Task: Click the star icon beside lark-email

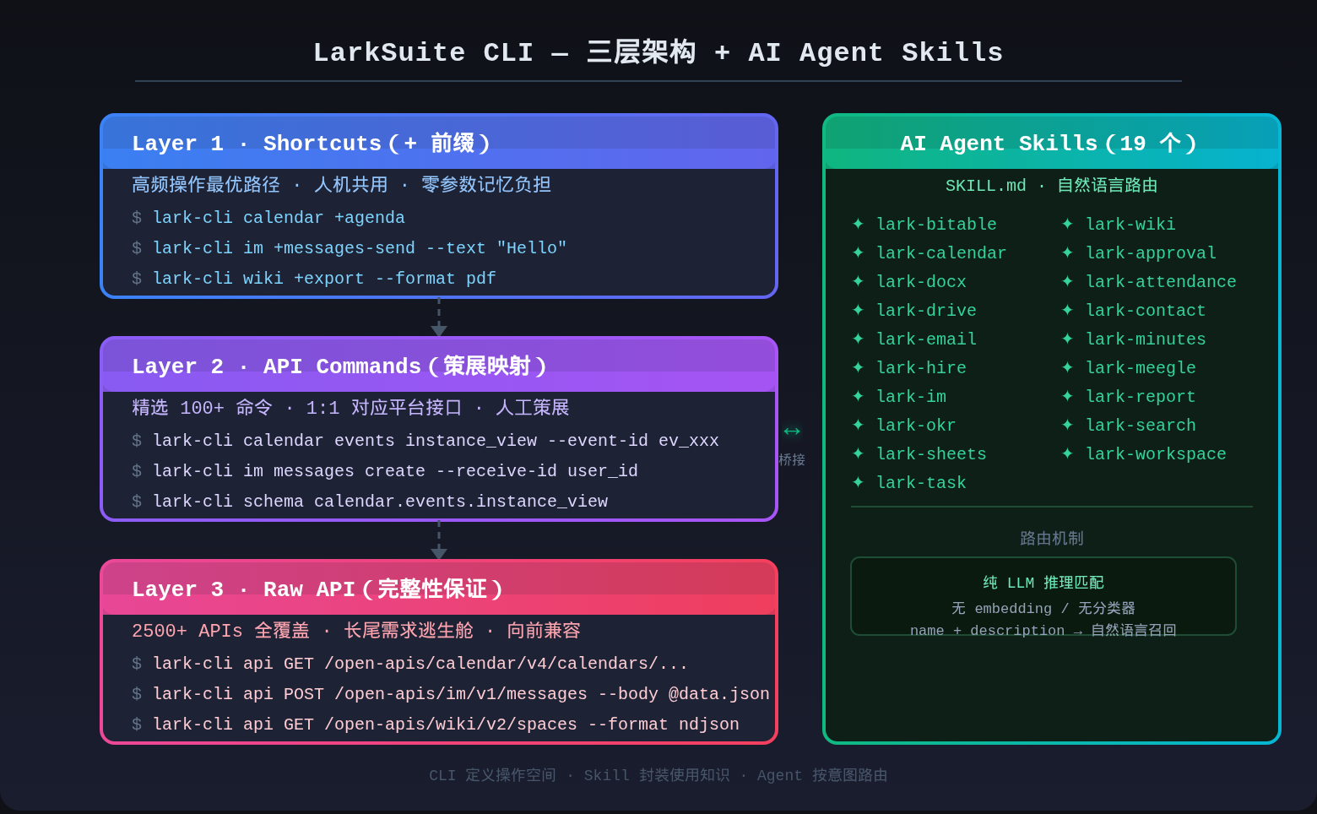Action: pyautogui.click(x=858, y=339)
